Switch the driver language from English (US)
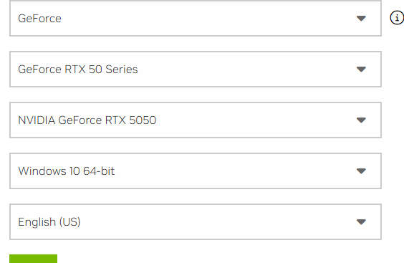Viewport: 404px width, 263px height. tap(196, 221)
